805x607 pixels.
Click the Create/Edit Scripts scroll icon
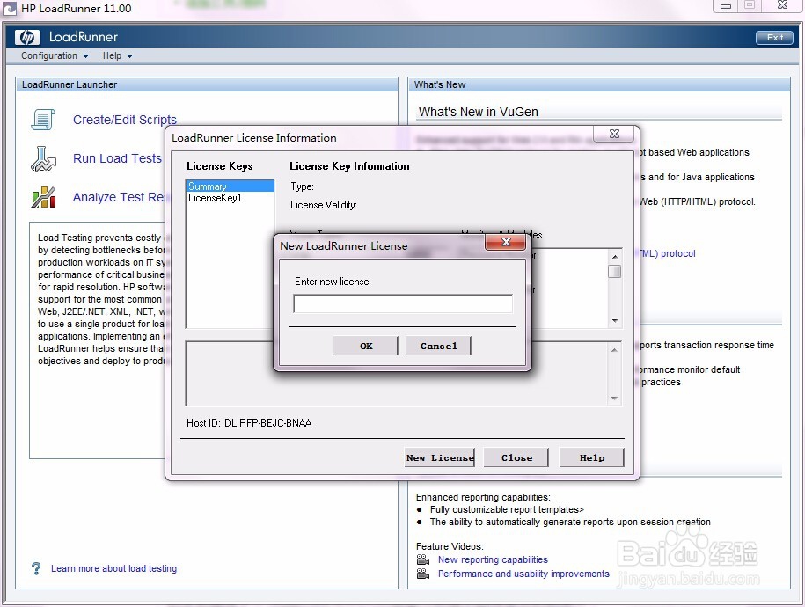pos(43,120)
